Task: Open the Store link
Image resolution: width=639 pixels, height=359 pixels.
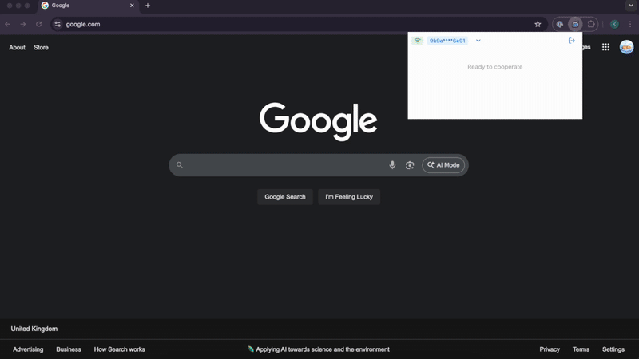Action: click(x=42, y=48)
